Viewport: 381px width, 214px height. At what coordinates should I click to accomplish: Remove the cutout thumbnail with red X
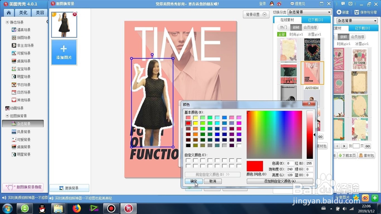click(x=75, y=14)
